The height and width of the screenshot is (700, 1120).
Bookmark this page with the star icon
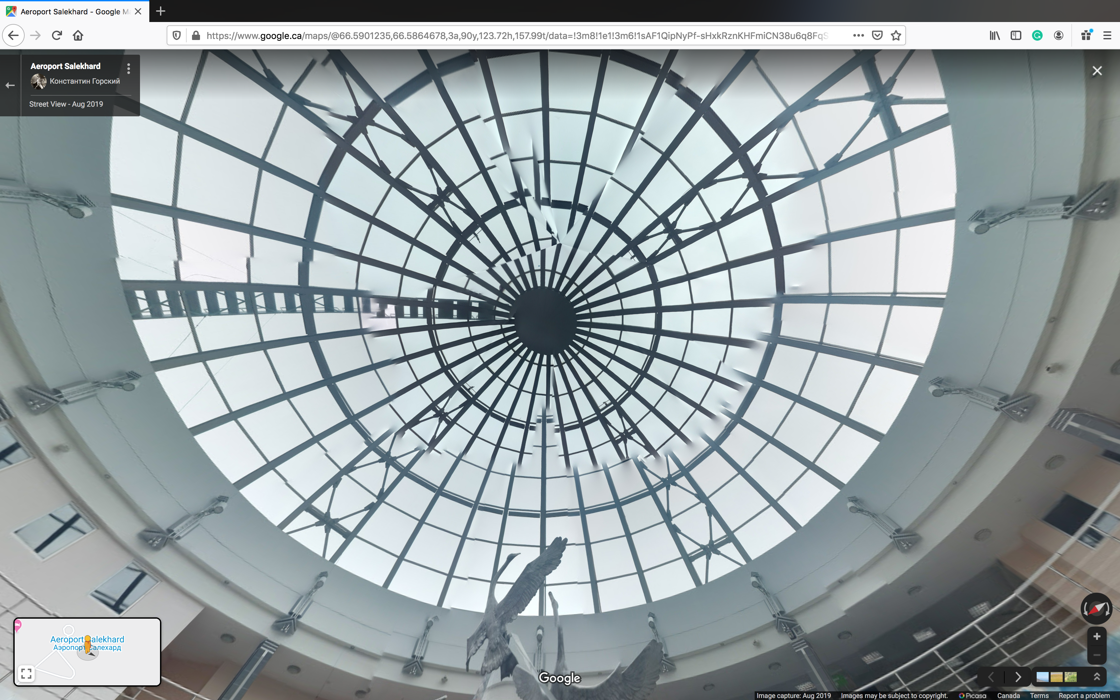896,36
